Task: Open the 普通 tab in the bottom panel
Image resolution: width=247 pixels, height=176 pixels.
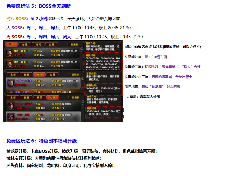Action: [26, 98]
